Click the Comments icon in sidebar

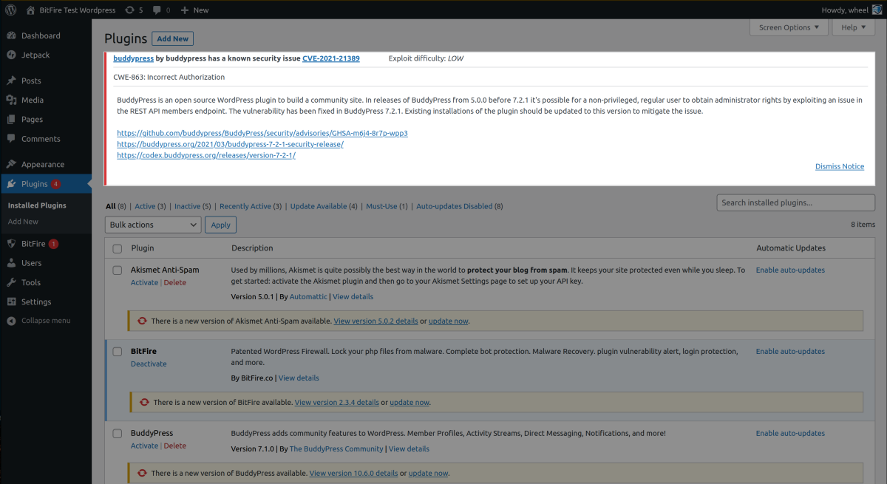[11, 138]
